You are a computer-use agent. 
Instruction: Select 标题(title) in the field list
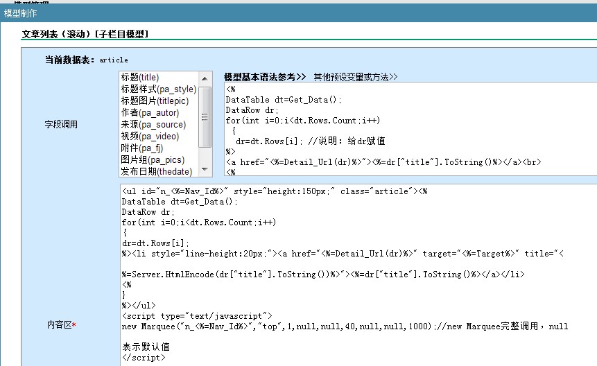(139, 78)
